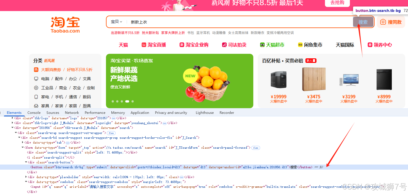Click the sofa icon beside 家具
The height and width of the screenshot is (194, 408).
tap(36, 106)
